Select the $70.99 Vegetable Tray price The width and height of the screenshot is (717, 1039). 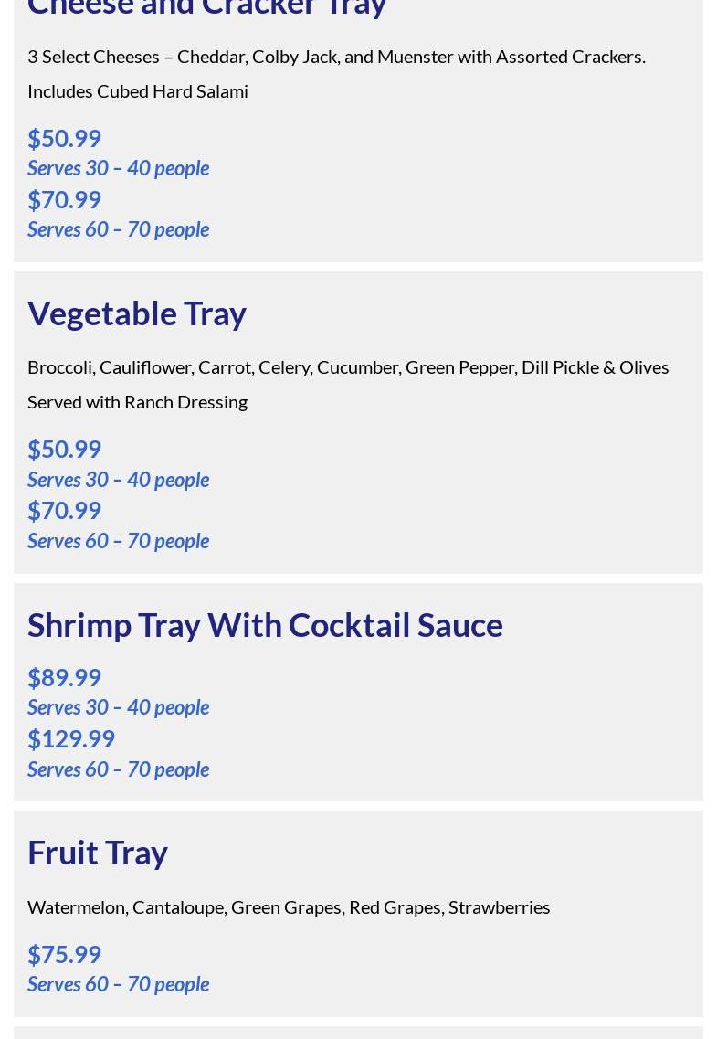point(64,510)
